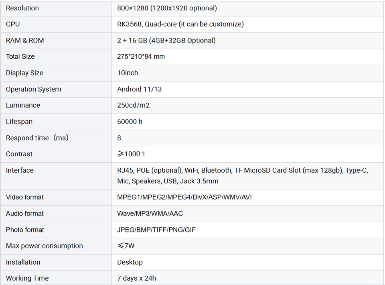The image size is (385, 285).
Task: Click the RAM & ROM label
Action: (x=25, y=41)
